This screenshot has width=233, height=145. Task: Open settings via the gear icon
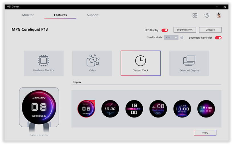(207, 15)
